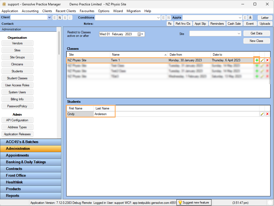Click lightbulb Suggest new feature button
274x206 pixels.
click(x=194, y=203)
